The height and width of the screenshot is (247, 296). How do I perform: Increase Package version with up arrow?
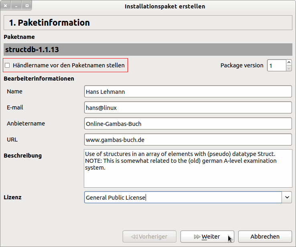[289, 63]
